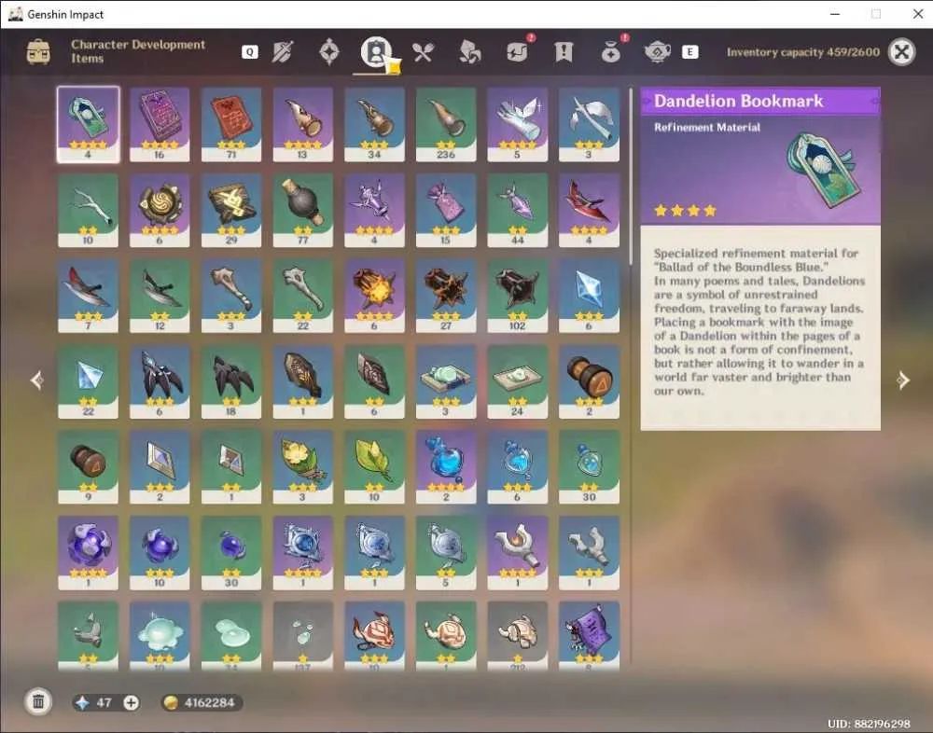
Task: Open the Food tab (fork and spoon icon)
Action: [x=423, y=52]
